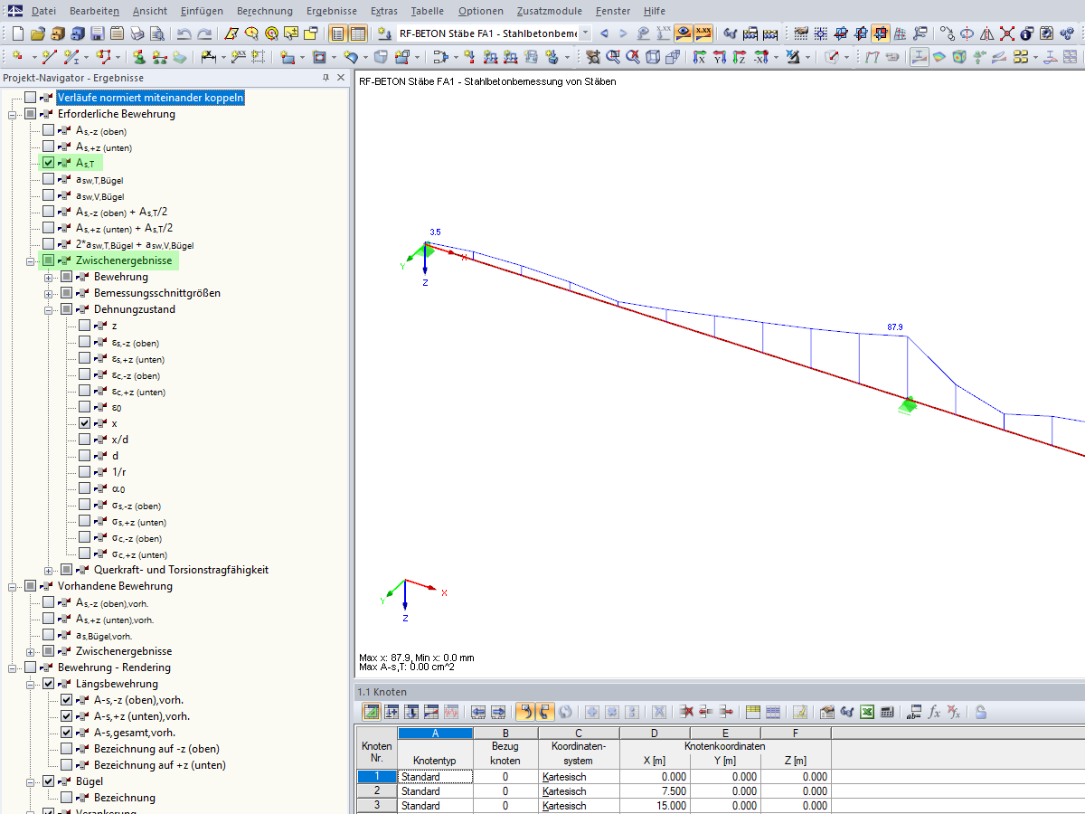Expand Querkraft- und Torsionstragfähigkeit node
Image resolution: width=1085 pixels, height=814 pixels.
pyautogui.click(x=49, y=570)
